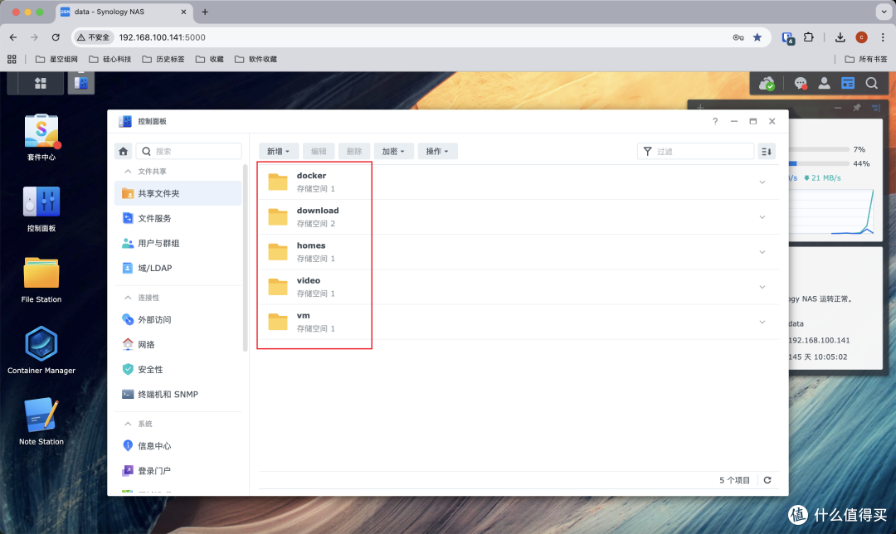Toggle DSM widgets panel icon

pos(848,84)
